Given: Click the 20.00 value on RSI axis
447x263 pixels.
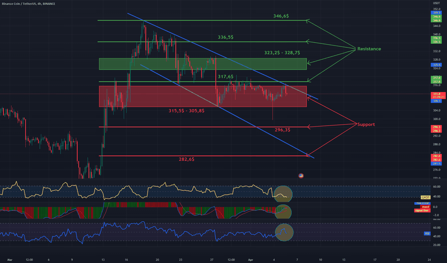Looking at the screenshot, I should [x=437, y=245].
